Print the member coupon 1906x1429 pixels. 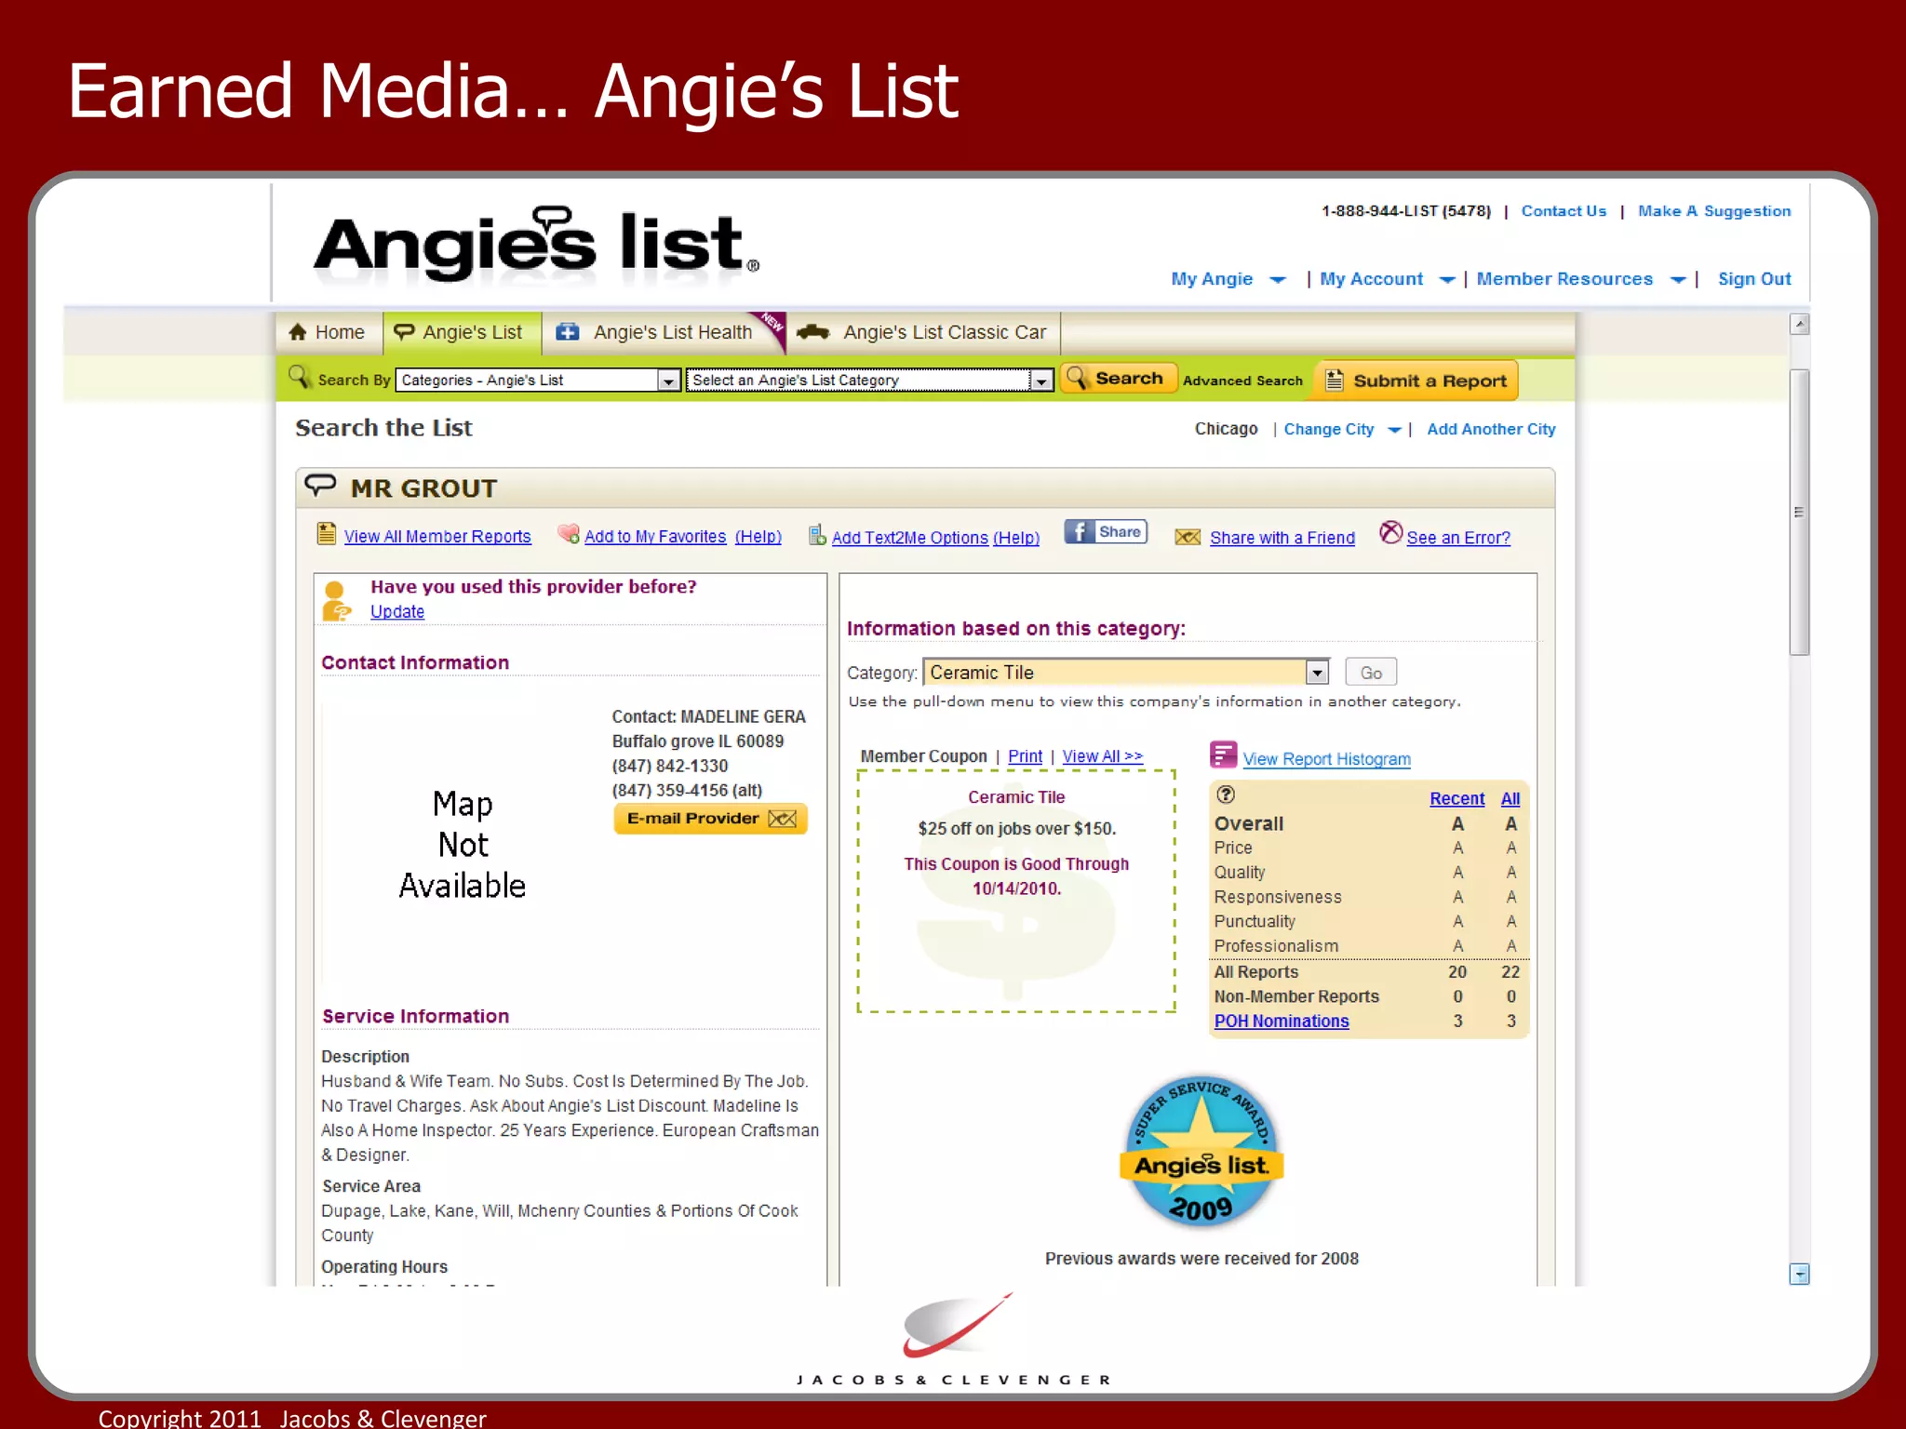[x=1025, y=756]
